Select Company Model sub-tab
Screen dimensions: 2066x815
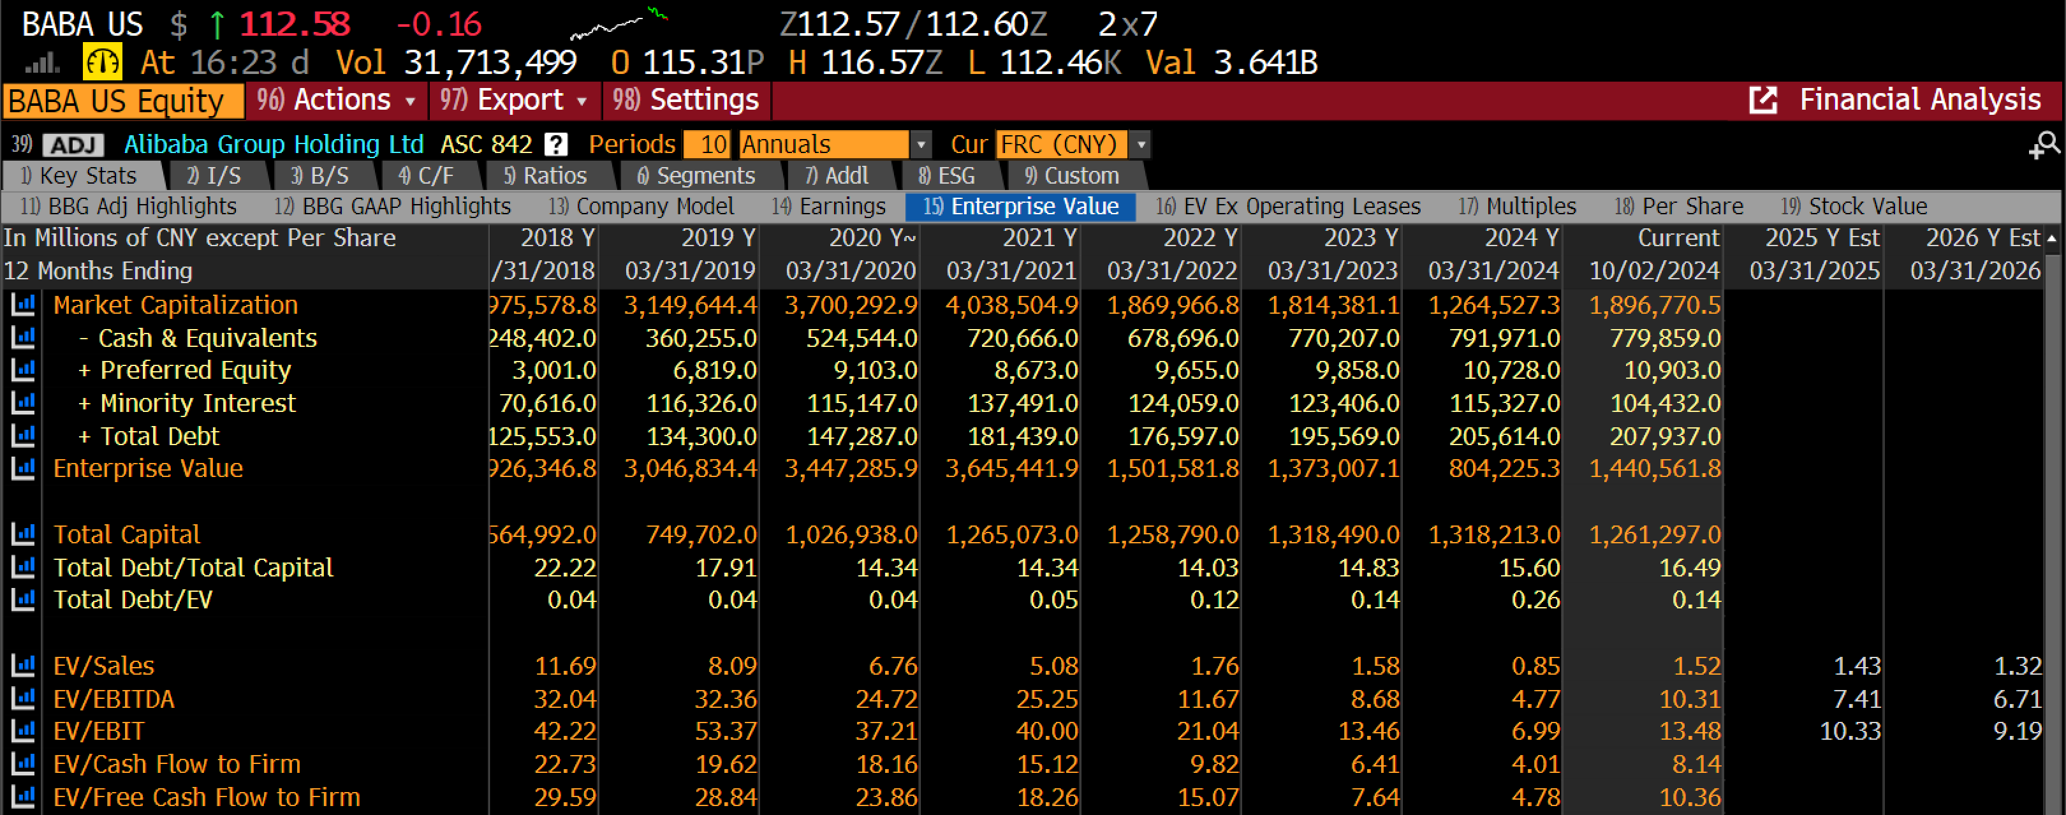tap(641, 207)
